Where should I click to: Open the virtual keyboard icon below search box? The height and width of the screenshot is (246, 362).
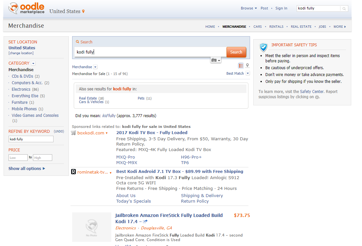coord(216,60)
